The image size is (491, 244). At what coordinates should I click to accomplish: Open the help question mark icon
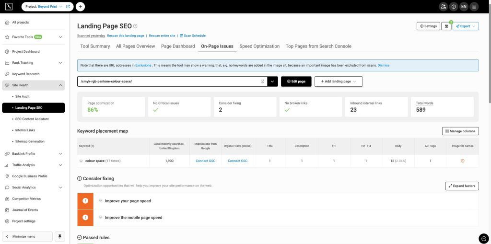tap(453, 7)
